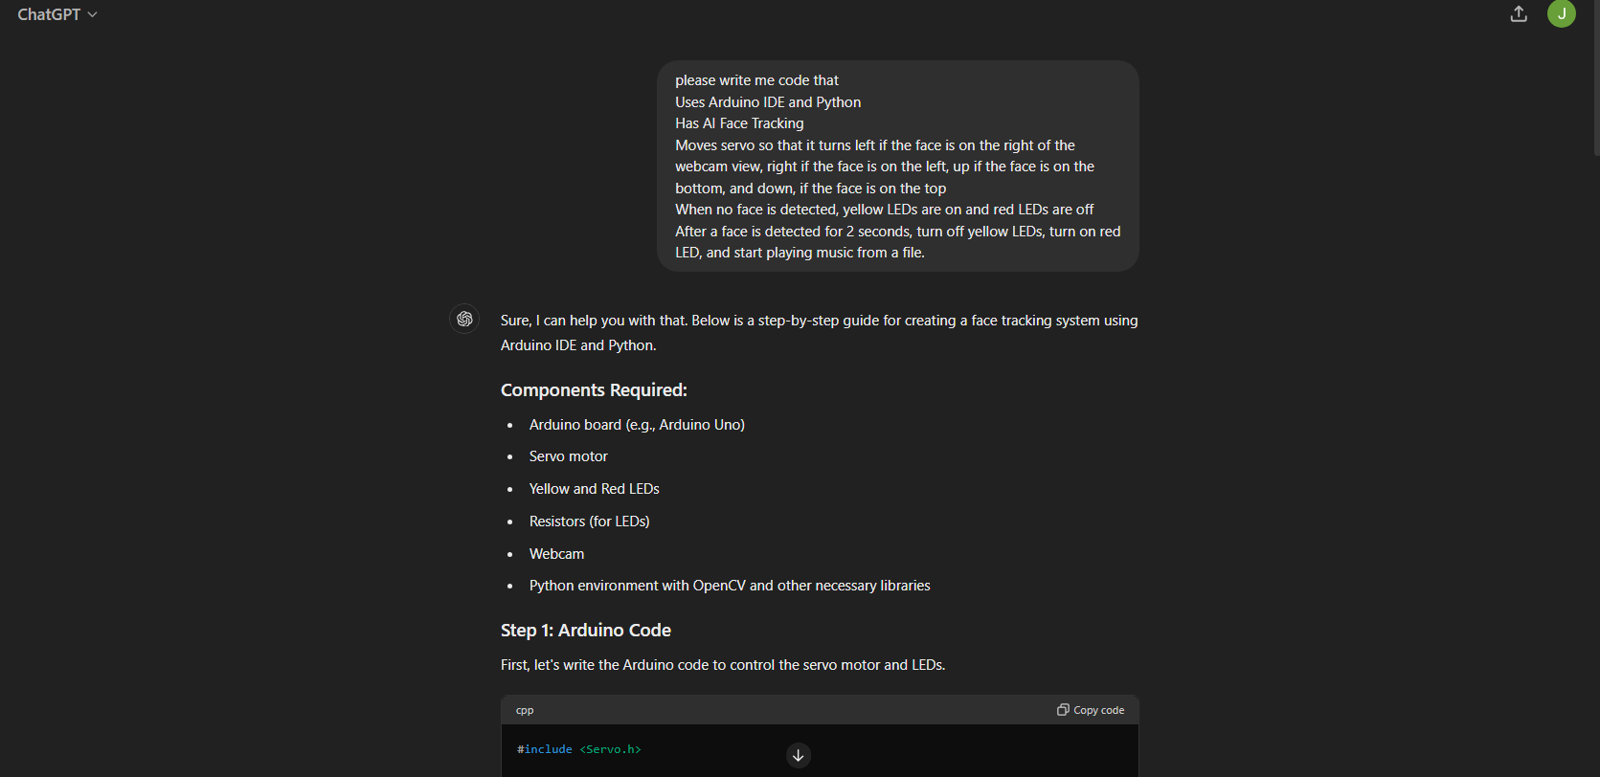Image resolution: width=1600 pixels, height=777 pixels.
Task: Click the "Servo motor" list item
Action: (x=568, y=456)
